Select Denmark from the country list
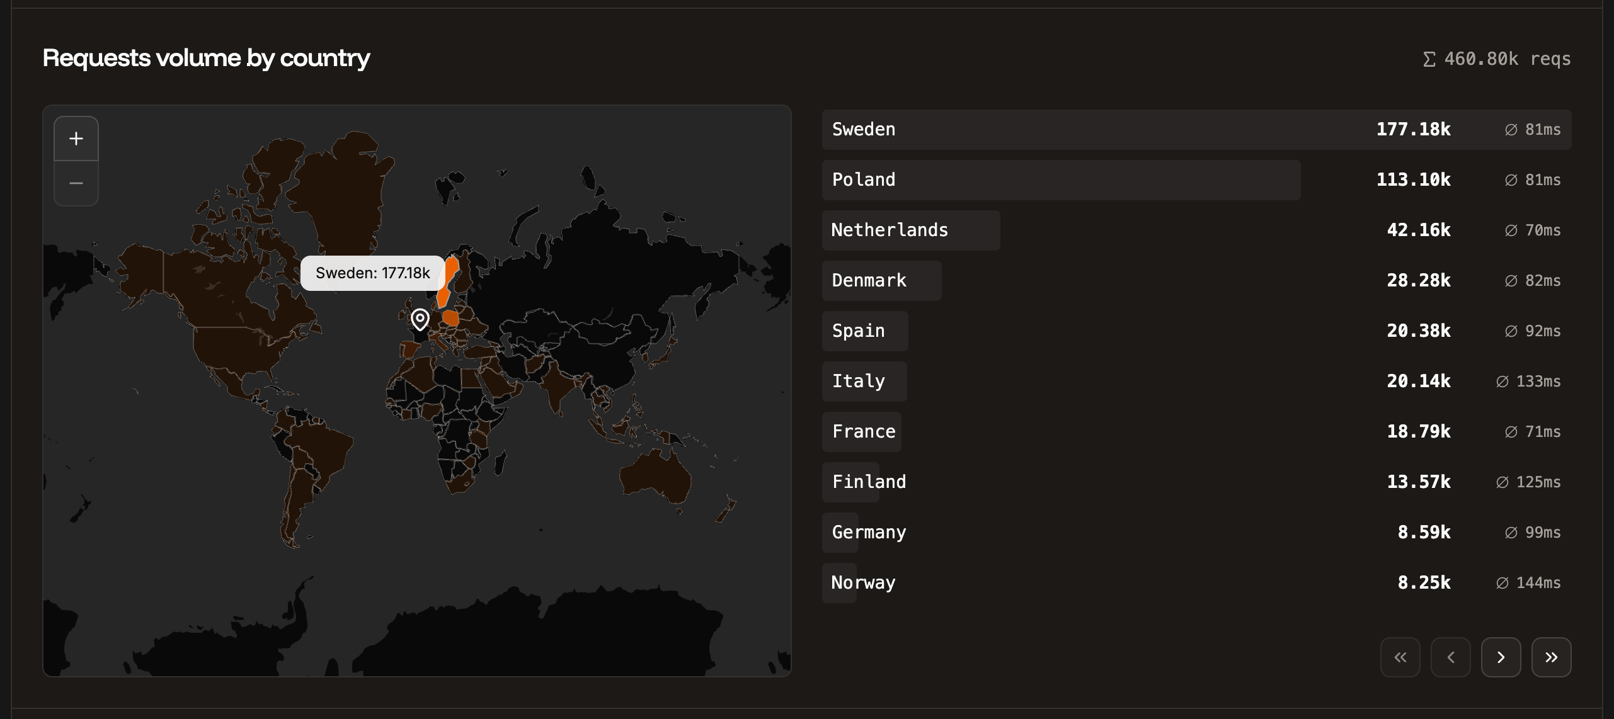The width and height of the screenshot is (1614, 719). [869, 280]
